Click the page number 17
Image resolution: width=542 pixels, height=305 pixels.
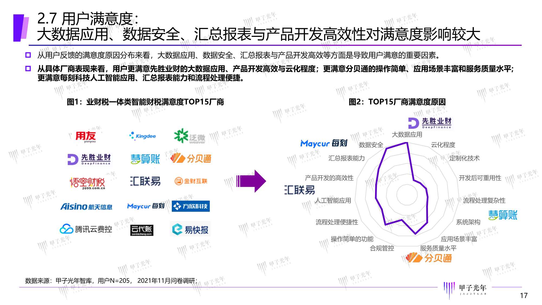[524, 296]
